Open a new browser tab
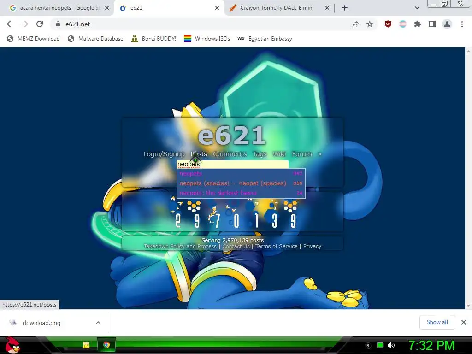The width and height of the screenshot is (472, 354). coord(345,8)
